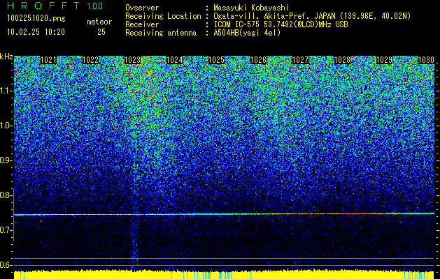Viewport: 440px width, 279px height.
Task: Click the HROFFT 1.0.0 title text
Action: (x=55, y=6)
